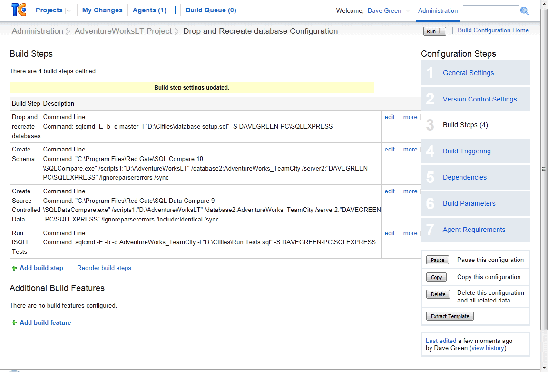This screenshot has height=372, width=548.
Task: Click the green plus icon beside Add build step
Action: click(x=14, y=269)
